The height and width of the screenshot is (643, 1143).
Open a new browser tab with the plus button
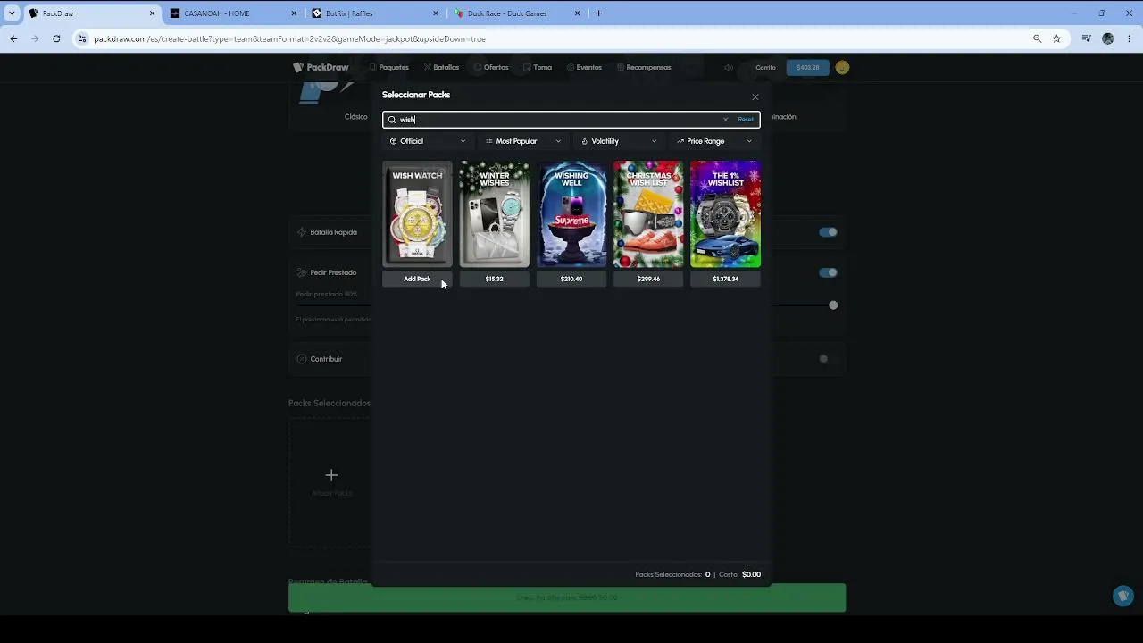(598, 13)
